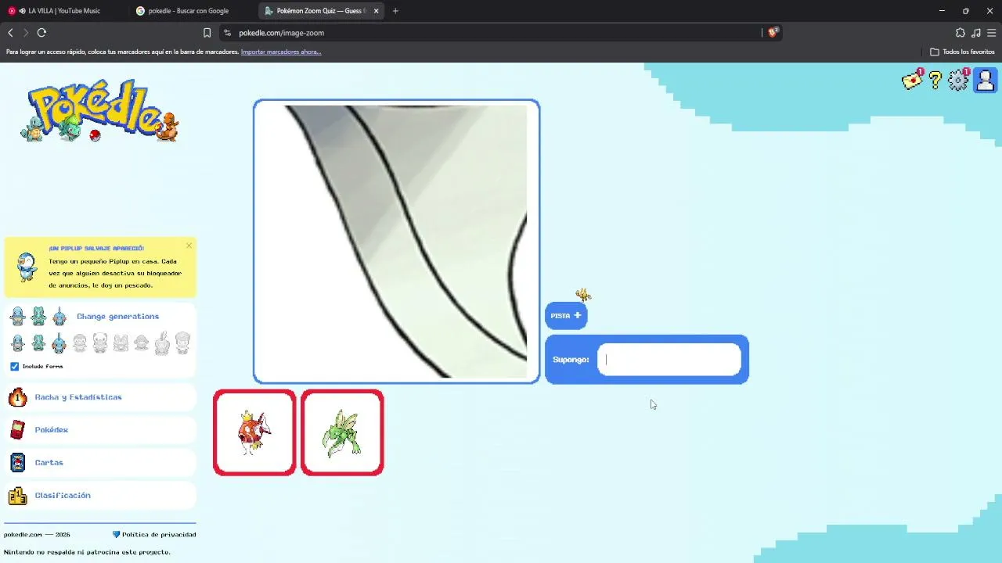The image size is (1002, 563).
Task: Mute the LA VILLA tab audio icon
Action: (21, 11)
